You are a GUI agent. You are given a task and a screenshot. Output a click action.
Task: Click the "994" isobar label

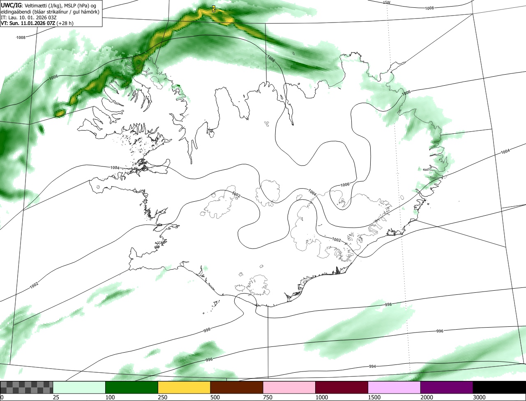point(372,366)
